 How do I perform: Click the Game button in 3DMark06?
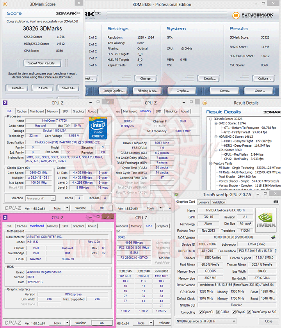tap(260, 91)
